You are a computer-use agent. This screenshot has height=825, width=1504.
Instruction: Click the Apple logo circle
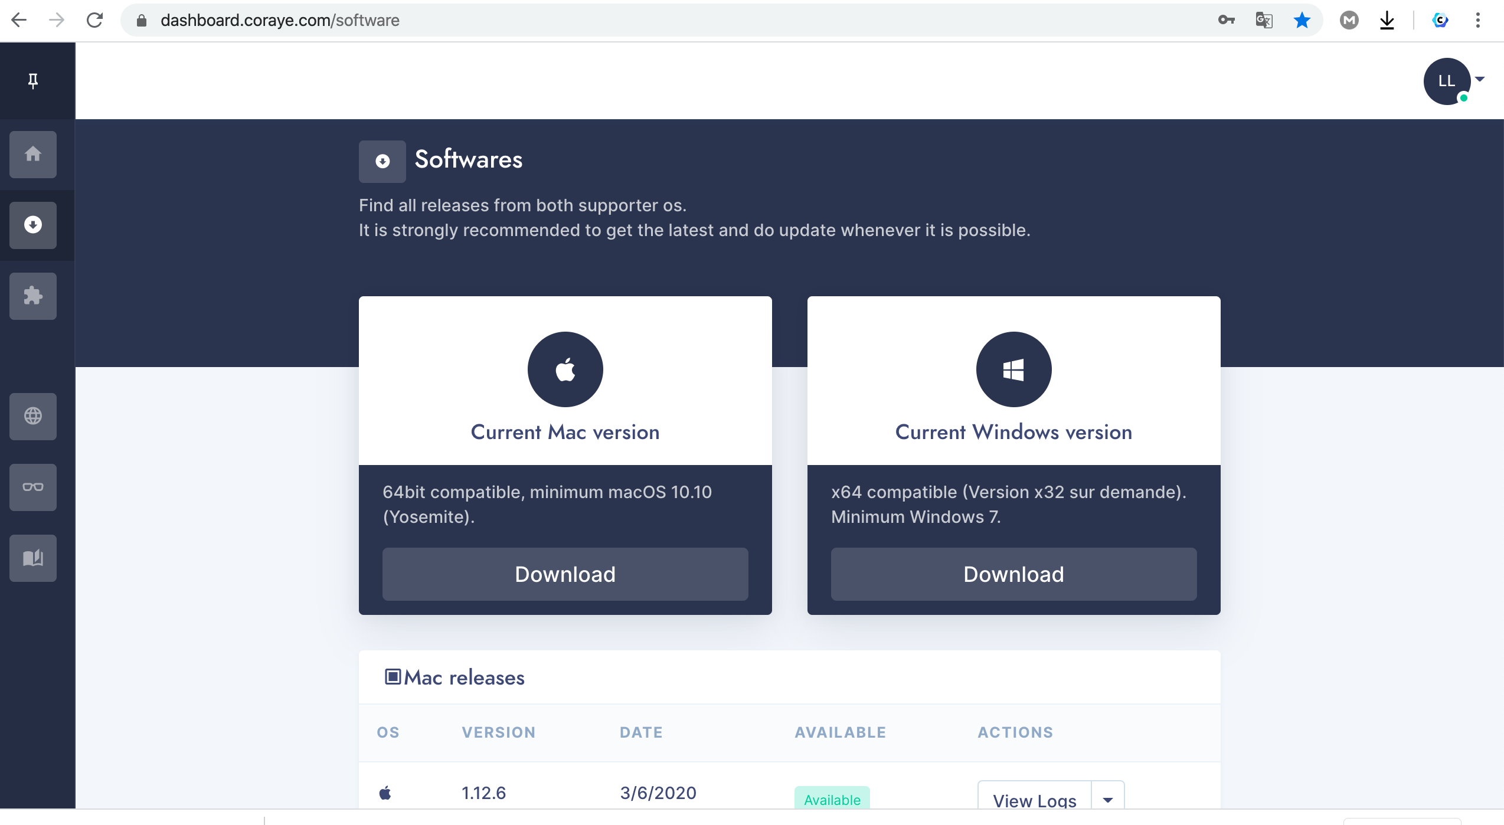(565, 369)
